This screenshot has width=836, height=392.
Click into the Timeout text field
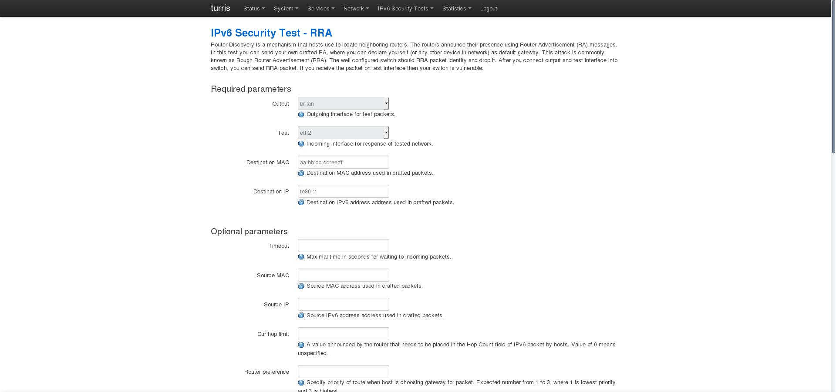pos(343,246)
